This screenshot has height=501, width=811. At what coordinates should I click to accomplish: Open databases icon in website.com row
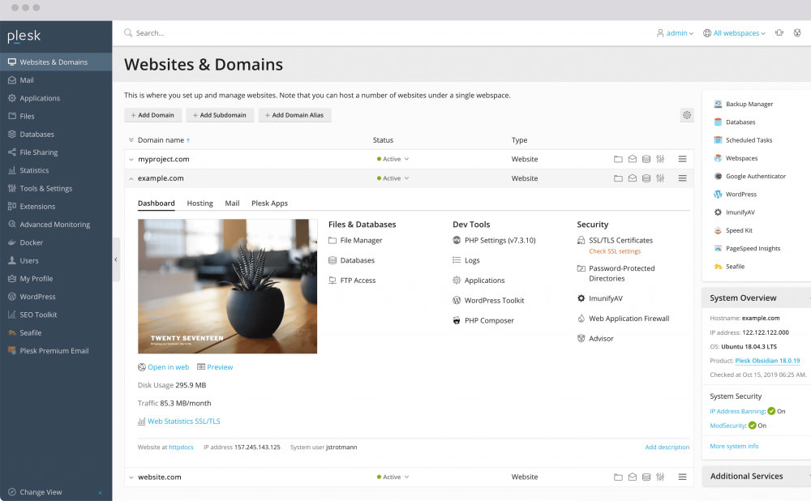[646, 477]
